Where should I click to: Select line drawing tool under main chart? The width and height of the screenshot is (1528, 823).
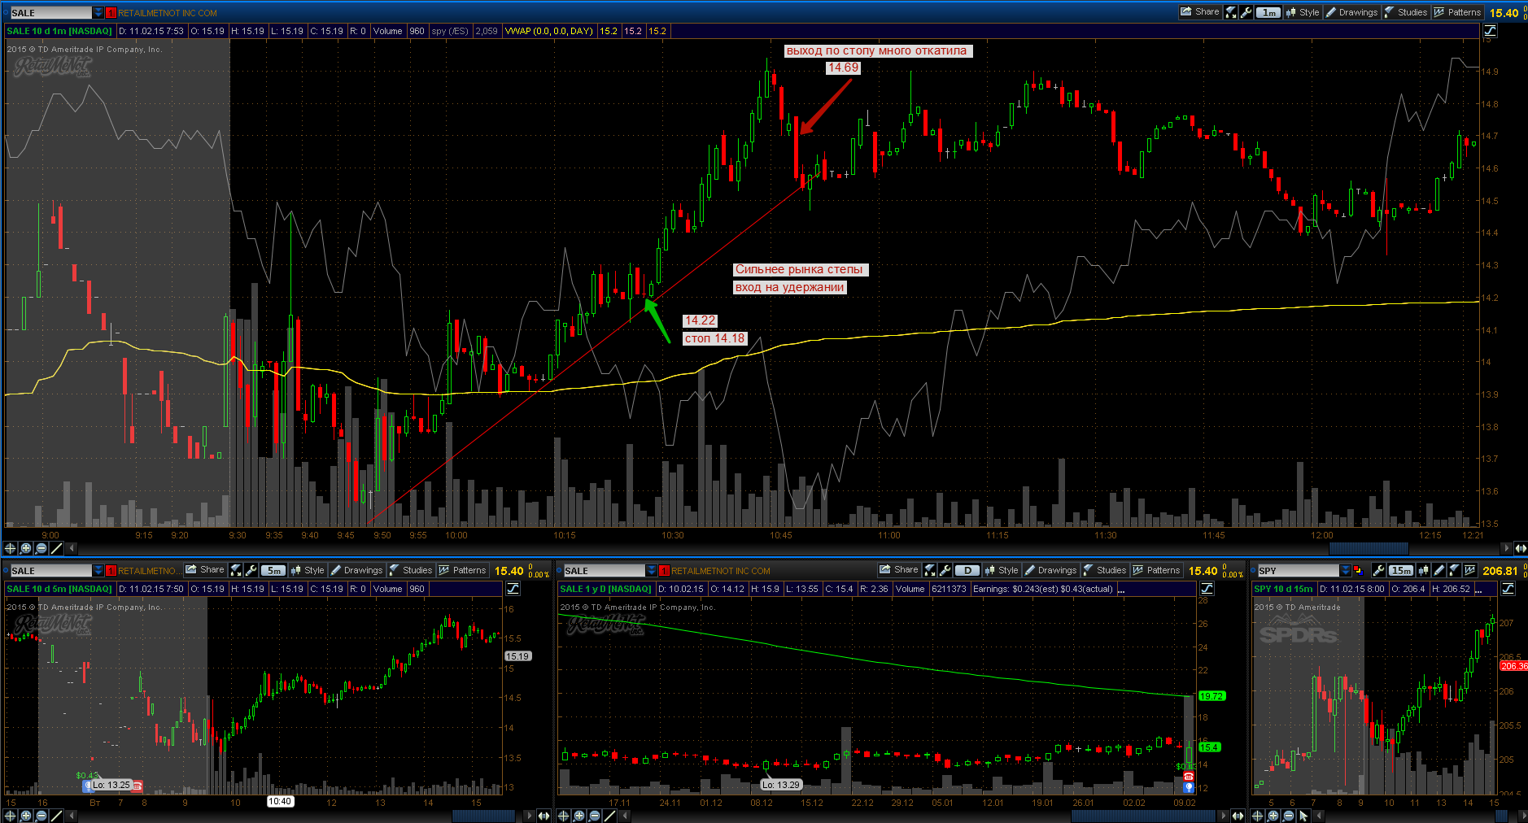click(56, 548)
